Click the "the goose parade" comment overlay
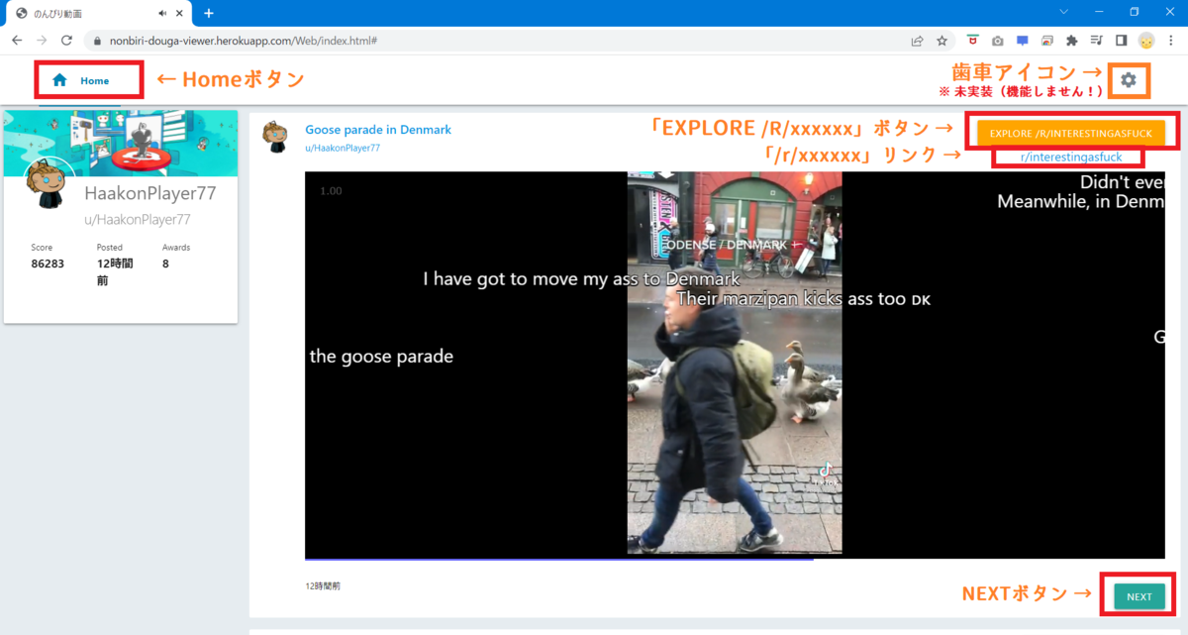 pos(381,356)
